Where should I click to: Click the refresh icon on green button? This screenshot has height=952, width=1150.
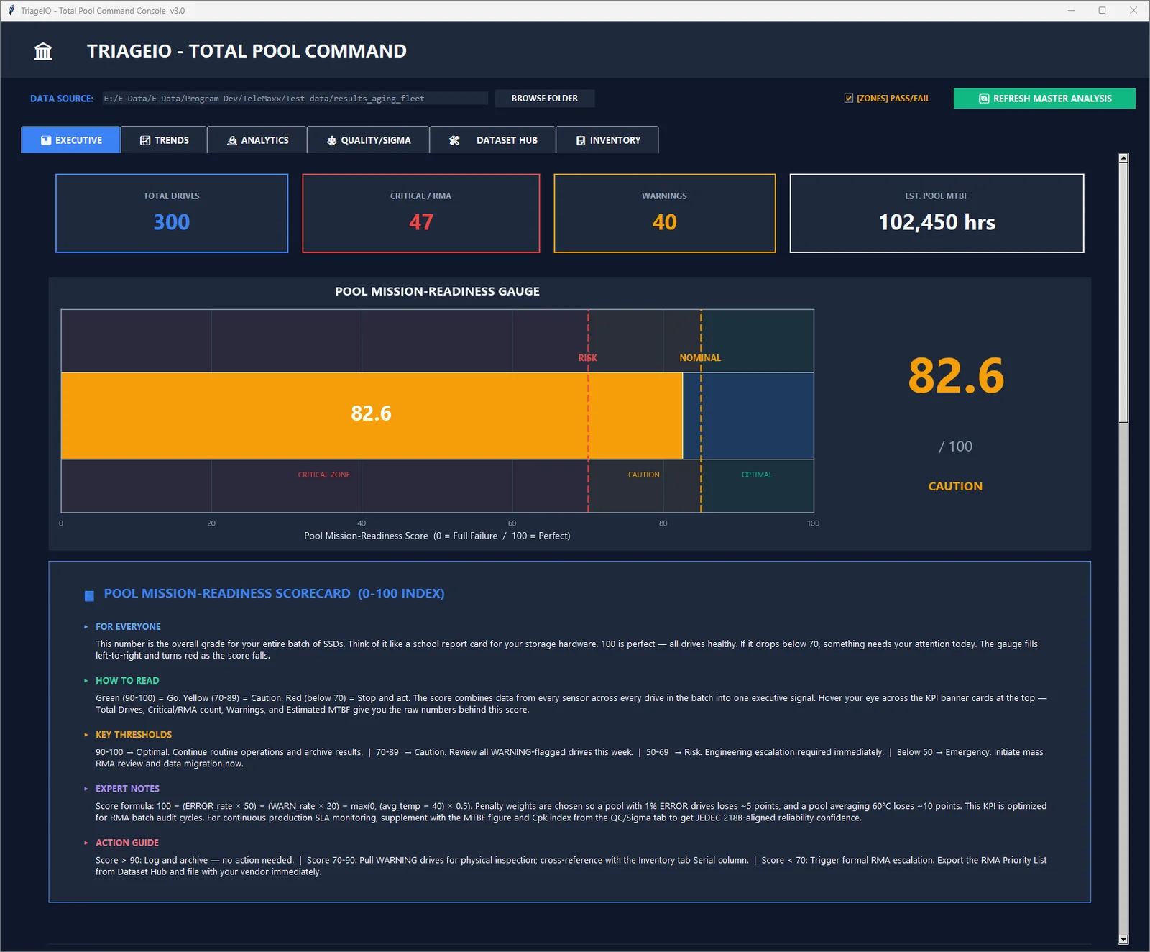coord(984,99)
